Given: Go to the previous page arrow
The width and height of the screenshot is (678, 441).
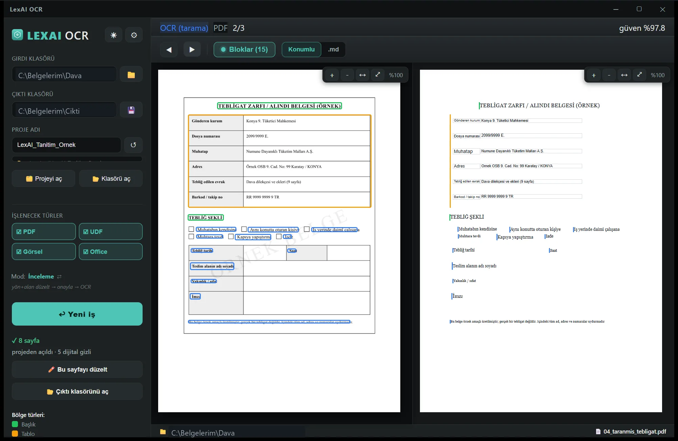Looking at the screenshot, I should coord(169,49).
